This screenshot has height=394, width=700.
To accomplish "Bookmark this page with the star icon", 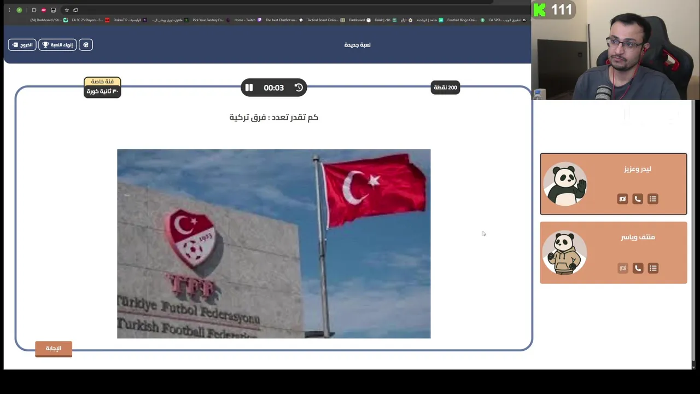I will point(67,10).
